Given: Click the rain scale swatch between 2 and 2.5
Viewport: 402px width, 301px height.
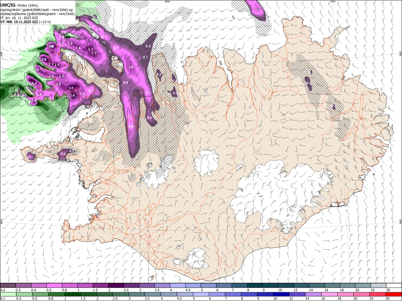Looking at the screenshot, I should tap(105, 294).
